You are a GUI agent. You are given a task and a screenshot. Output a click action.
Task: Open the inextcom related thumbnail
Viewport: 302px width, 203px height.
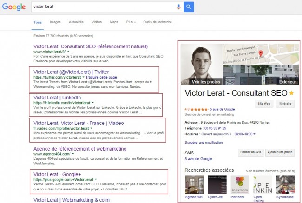tap(240, 184)
